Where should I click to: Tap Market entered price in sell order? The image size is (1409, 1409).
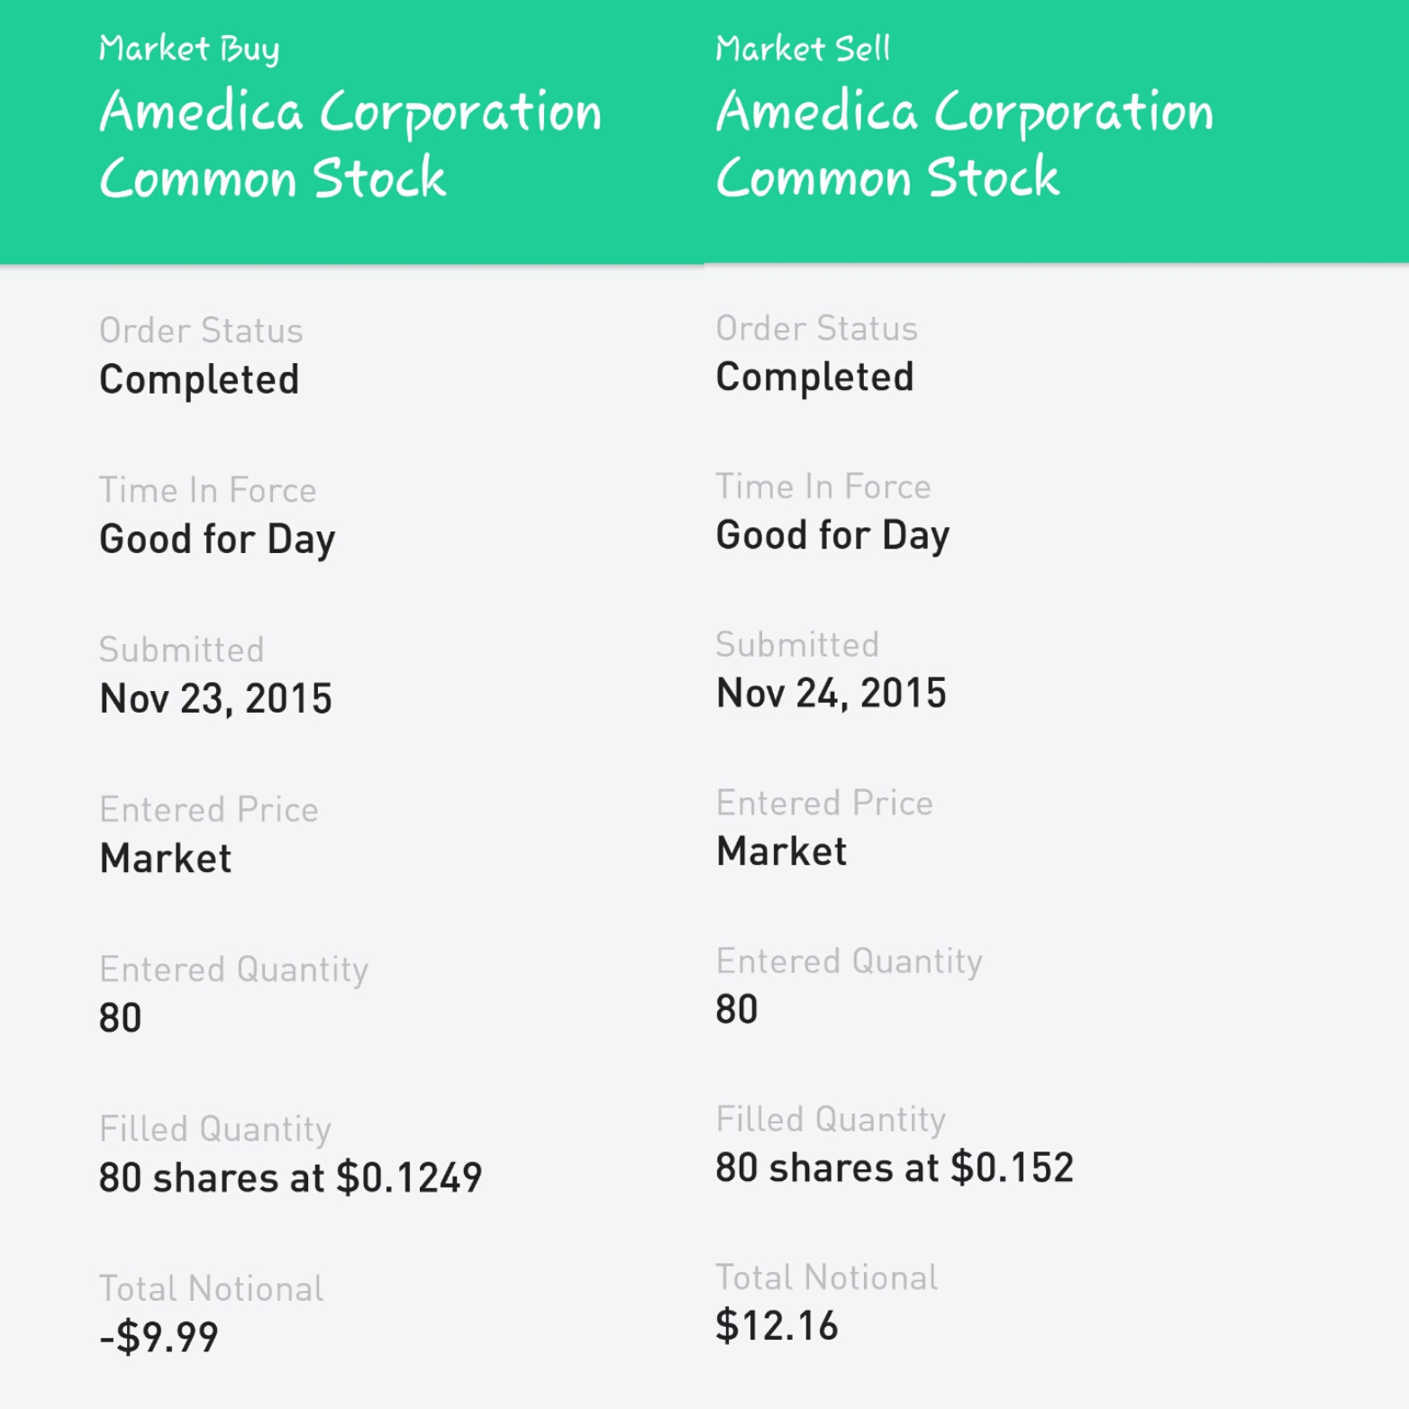781,851
